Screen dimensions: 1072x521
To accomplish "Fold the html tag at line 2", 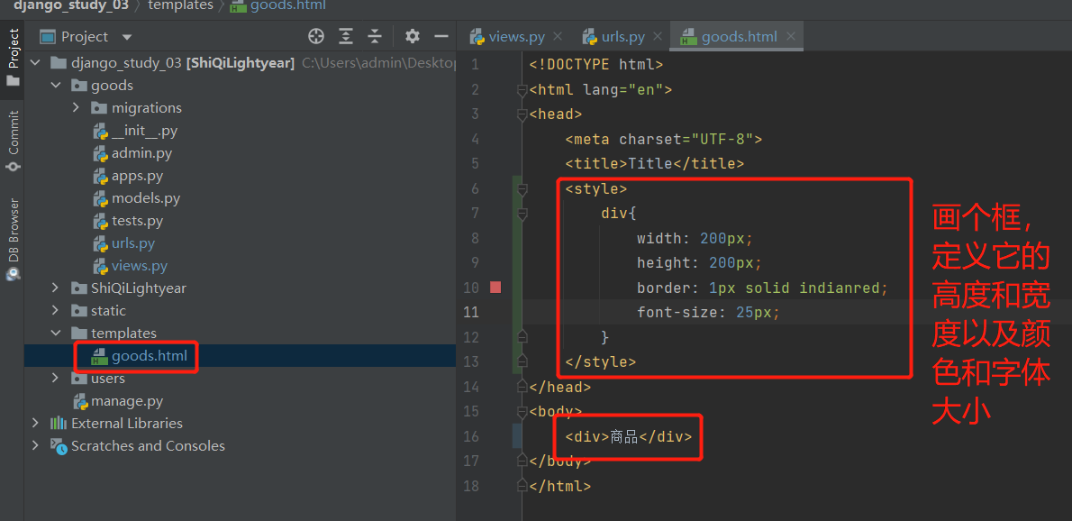I will (522, 89).
